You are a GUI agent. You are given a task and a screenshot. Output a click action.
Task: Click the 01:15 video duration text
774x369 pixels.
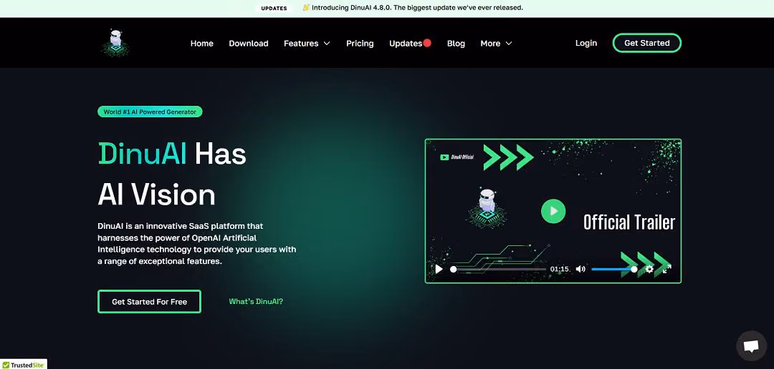point(559,269)
